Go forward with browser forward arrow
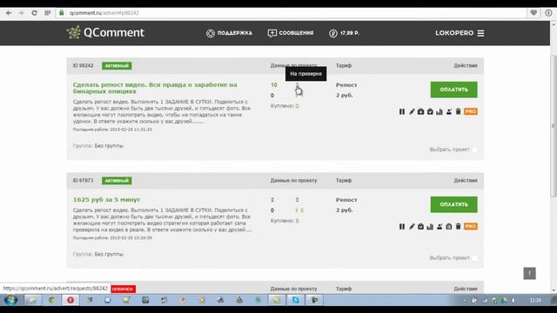 21,13
